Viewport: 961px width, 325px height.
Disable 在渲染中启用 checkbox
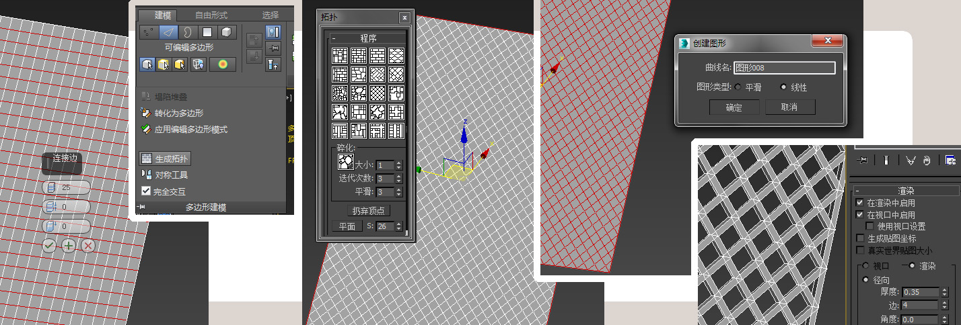pyautogui.click(x=860, y=203)
